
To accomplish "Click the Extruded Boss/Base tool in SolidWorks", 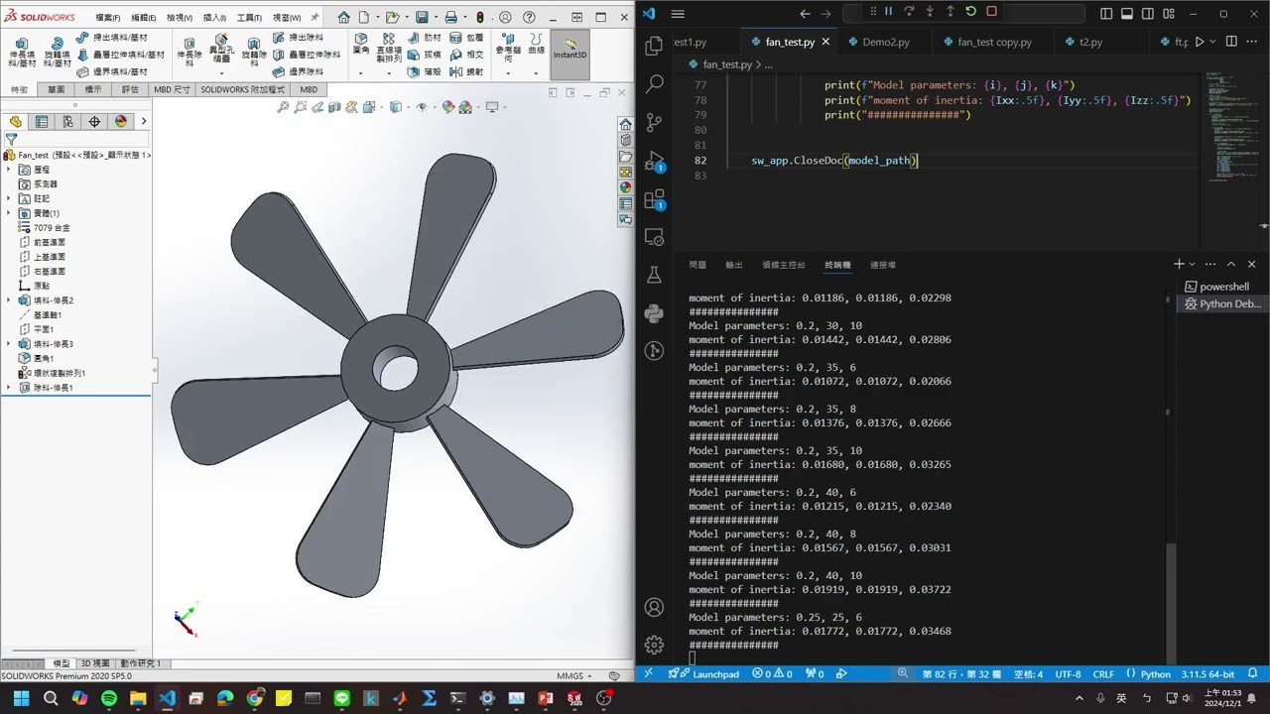I will [x=22, y=50].
